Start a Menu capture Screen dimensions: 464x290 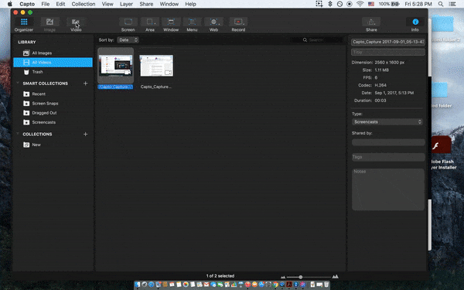pyautogui.click(x=192, y=25)
